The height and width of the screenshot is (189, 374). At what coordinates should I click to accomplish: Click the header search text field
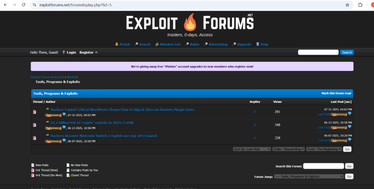pos(318,52)
